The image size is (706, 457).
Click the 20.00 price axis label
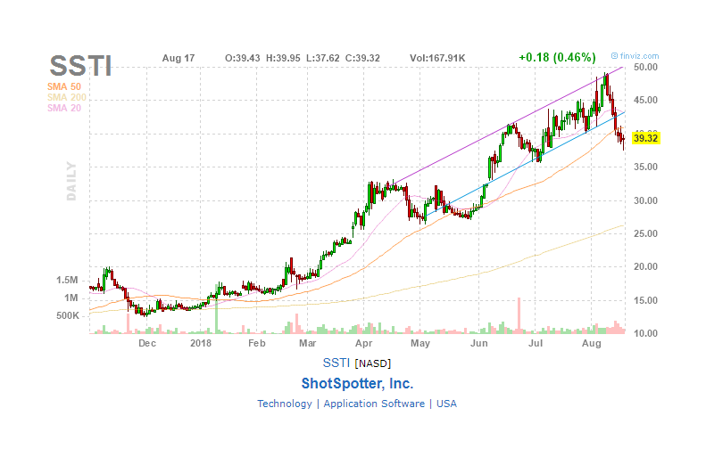tap(645, 266)
